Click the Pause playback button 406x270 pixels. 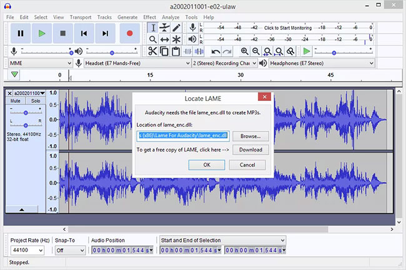point(21,33)
